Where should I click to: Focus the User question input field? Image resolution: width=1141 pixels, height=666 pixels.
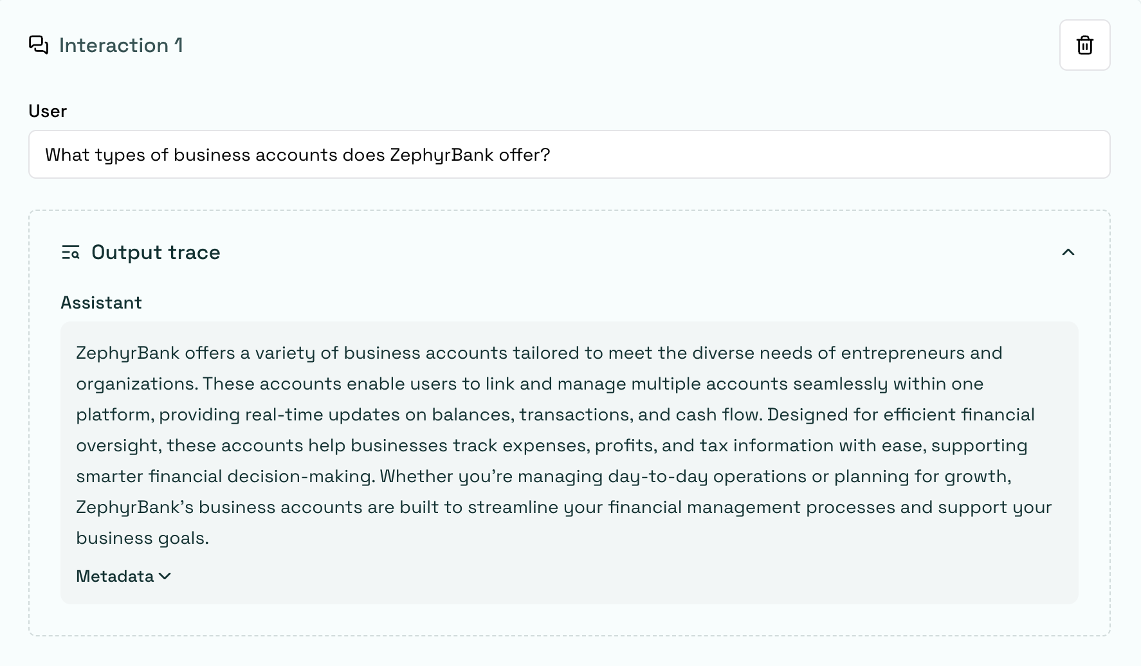569,154
